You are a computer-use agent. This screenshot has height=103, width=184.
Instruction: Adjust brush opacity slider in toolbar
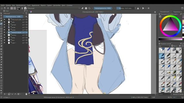tap(103, 8)
